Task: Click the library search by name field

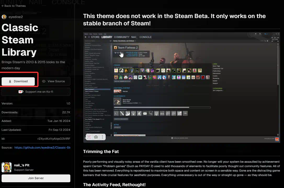Action: (x=96, y=41)
